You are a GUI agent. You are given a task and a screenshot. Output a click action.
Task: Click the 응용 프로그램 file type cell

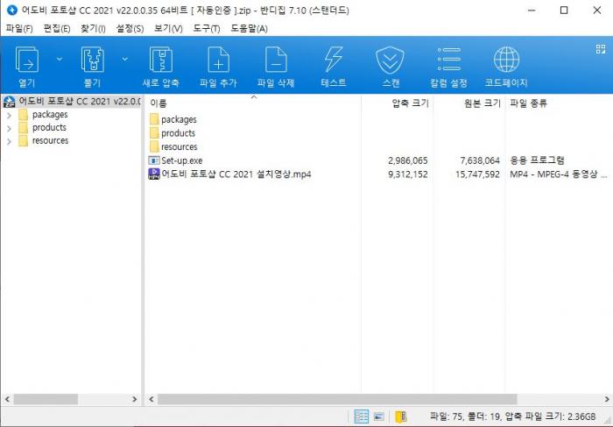[x=537, y=160]
